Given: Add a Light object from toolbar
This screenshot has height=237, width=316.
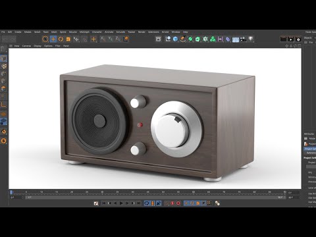Looking at the screenshot, I should click(251, 39).
